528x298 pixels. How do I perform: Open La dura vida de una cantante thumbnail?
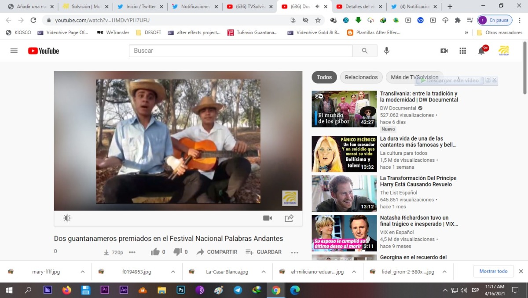tap(344, 154)
